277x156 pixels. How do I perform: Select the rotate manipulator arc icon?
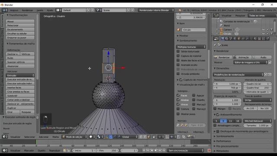pos(115,137)
